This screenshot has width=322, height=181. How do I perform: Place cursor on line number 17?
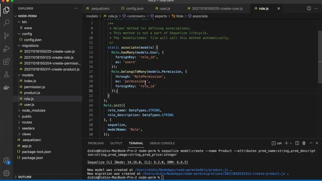[91, 71]
